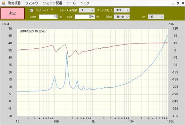Screen dimensions: 185x125
Task: Click the timestamp label in the plot
Action: (32, 31)
